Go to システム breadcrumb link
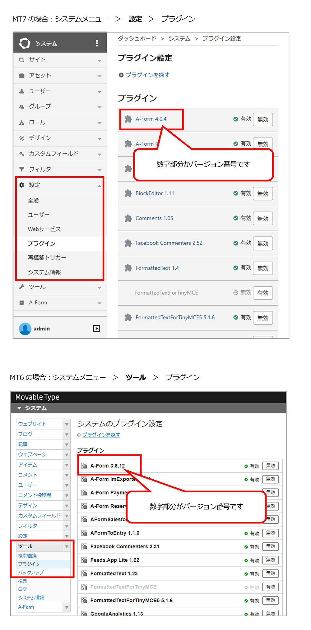 tap(179, 38)
